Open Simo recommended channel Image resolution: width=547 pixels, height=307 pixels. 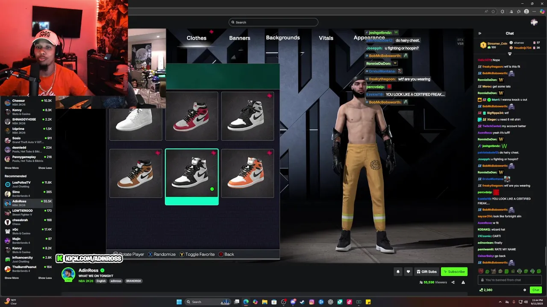pyautogui.click(x=28, y=194)
